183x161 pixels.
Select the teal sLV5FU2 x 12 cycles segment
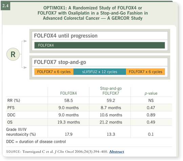click(100, 72)
